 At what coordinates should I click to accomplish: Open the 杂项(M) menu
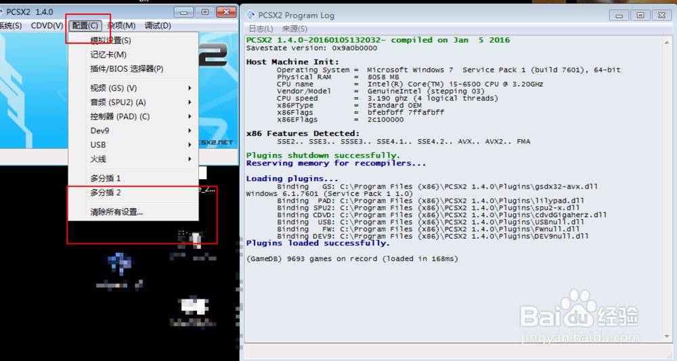[x=121, y=26]
